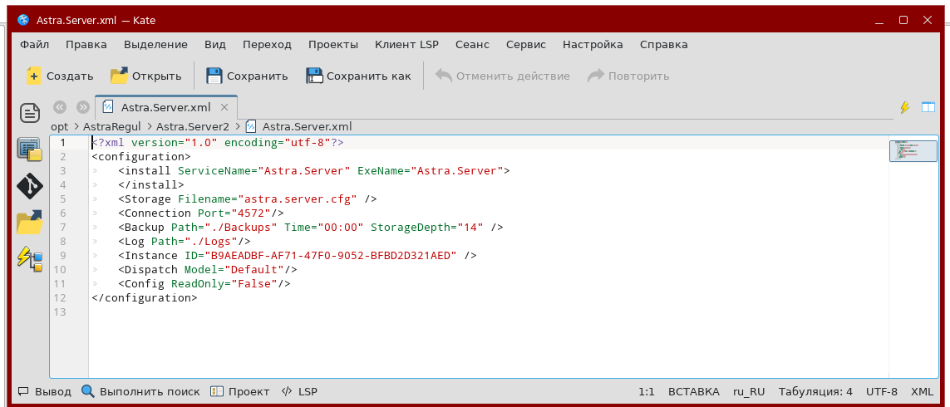Open the Клиент LSP menu
Screen dimensions: 950x407
[x=406, y=45]
